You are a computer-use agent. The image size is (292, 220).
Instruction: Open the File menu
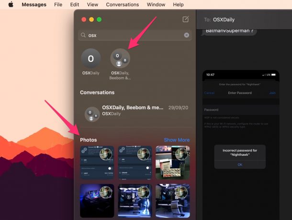58,5
